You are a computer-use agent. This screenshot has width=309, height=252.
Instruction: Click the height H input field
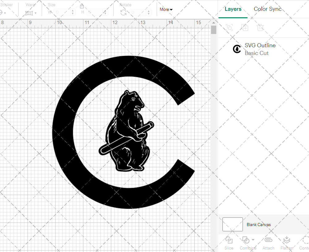point(95,12)
